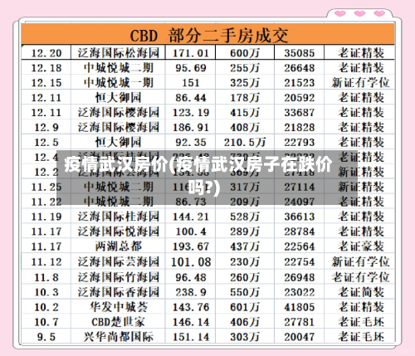Screen dimensions: 415x356
Task: Select unit price "41805"
Action: coord(300,308)
